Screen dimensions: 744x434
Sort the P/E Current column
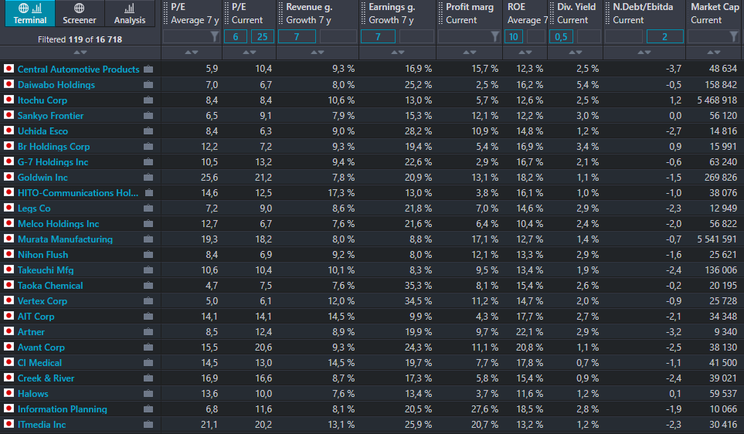tap(249, 53)
